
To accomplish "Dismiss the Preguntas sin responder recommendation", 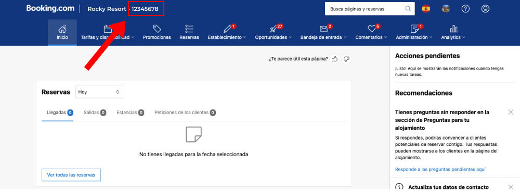I will tap(511, 112).
